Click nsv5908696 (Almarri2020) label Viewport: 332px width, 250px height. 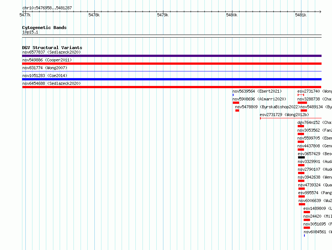click(259, 99)
